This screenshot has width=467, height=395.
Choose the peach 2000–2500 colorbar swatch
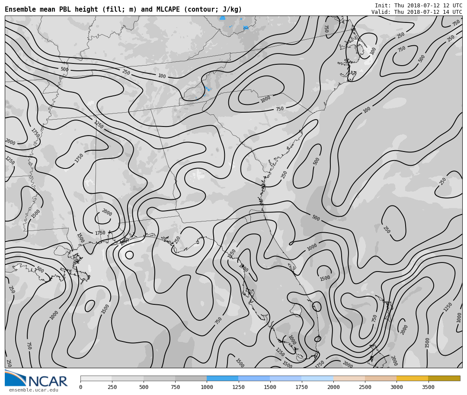[349, 378]
